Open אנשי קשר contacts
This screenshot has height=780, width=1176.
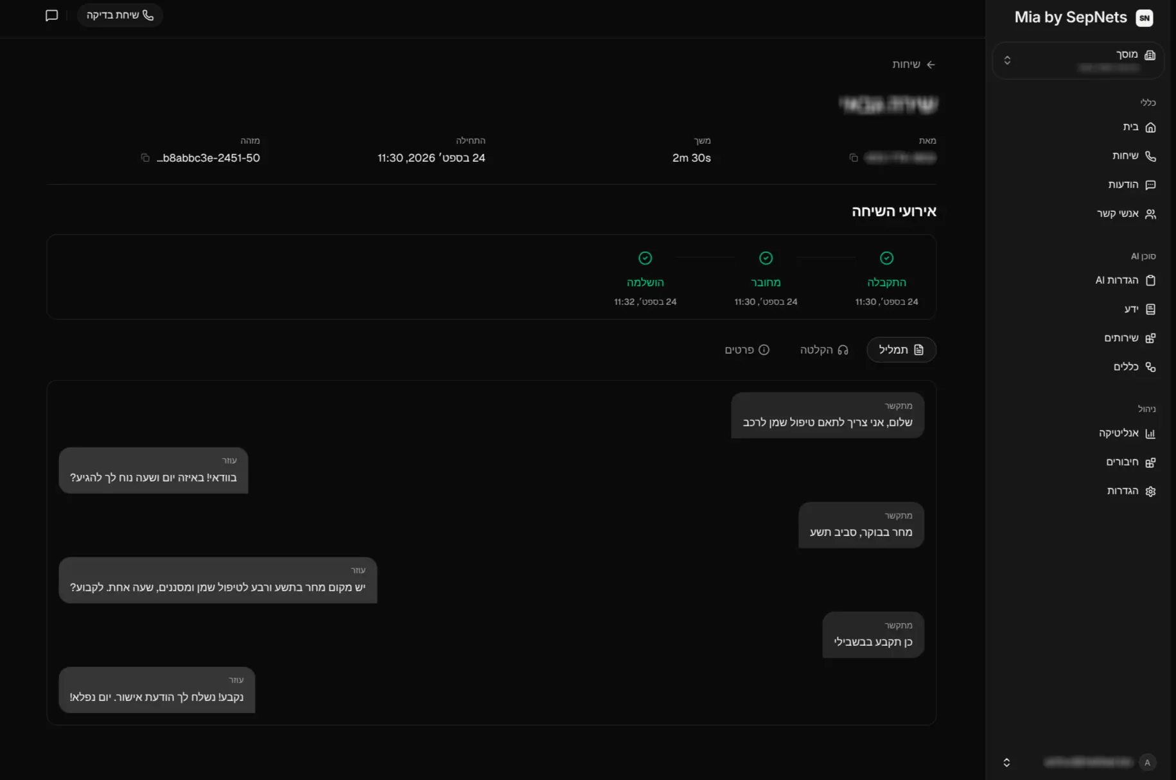pos(1126,214)
